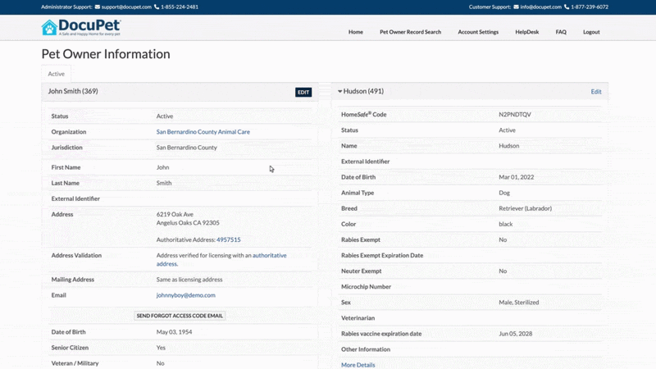Open the HelpDesk page
The height and width of the screenshot is (369, 656).
(526, 32)
